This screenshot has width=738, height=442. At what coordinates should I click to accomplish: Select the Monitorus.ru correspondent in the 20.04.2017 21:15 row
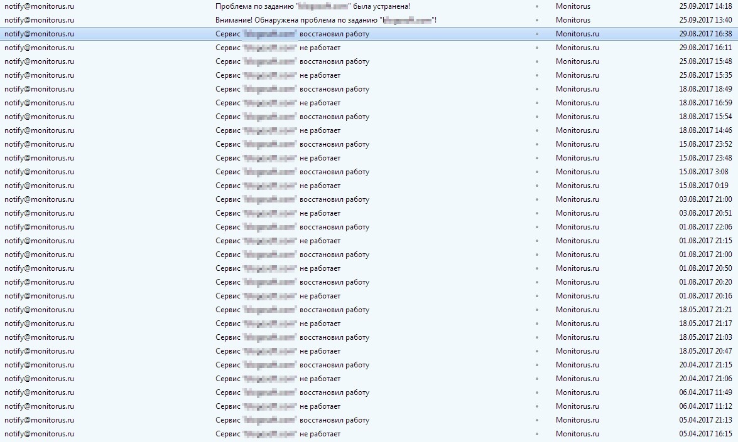click(x=577, y=365)
